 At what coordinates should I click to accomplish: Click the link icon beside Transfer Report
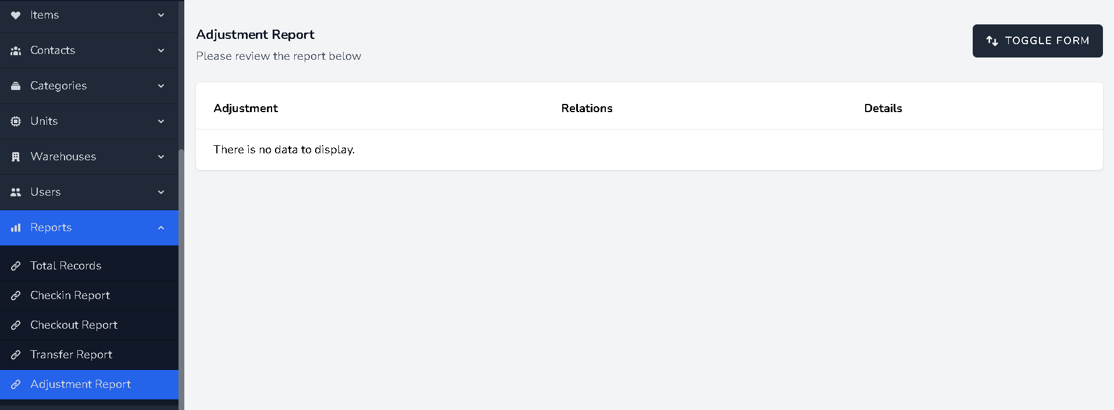tap(16, 354)
